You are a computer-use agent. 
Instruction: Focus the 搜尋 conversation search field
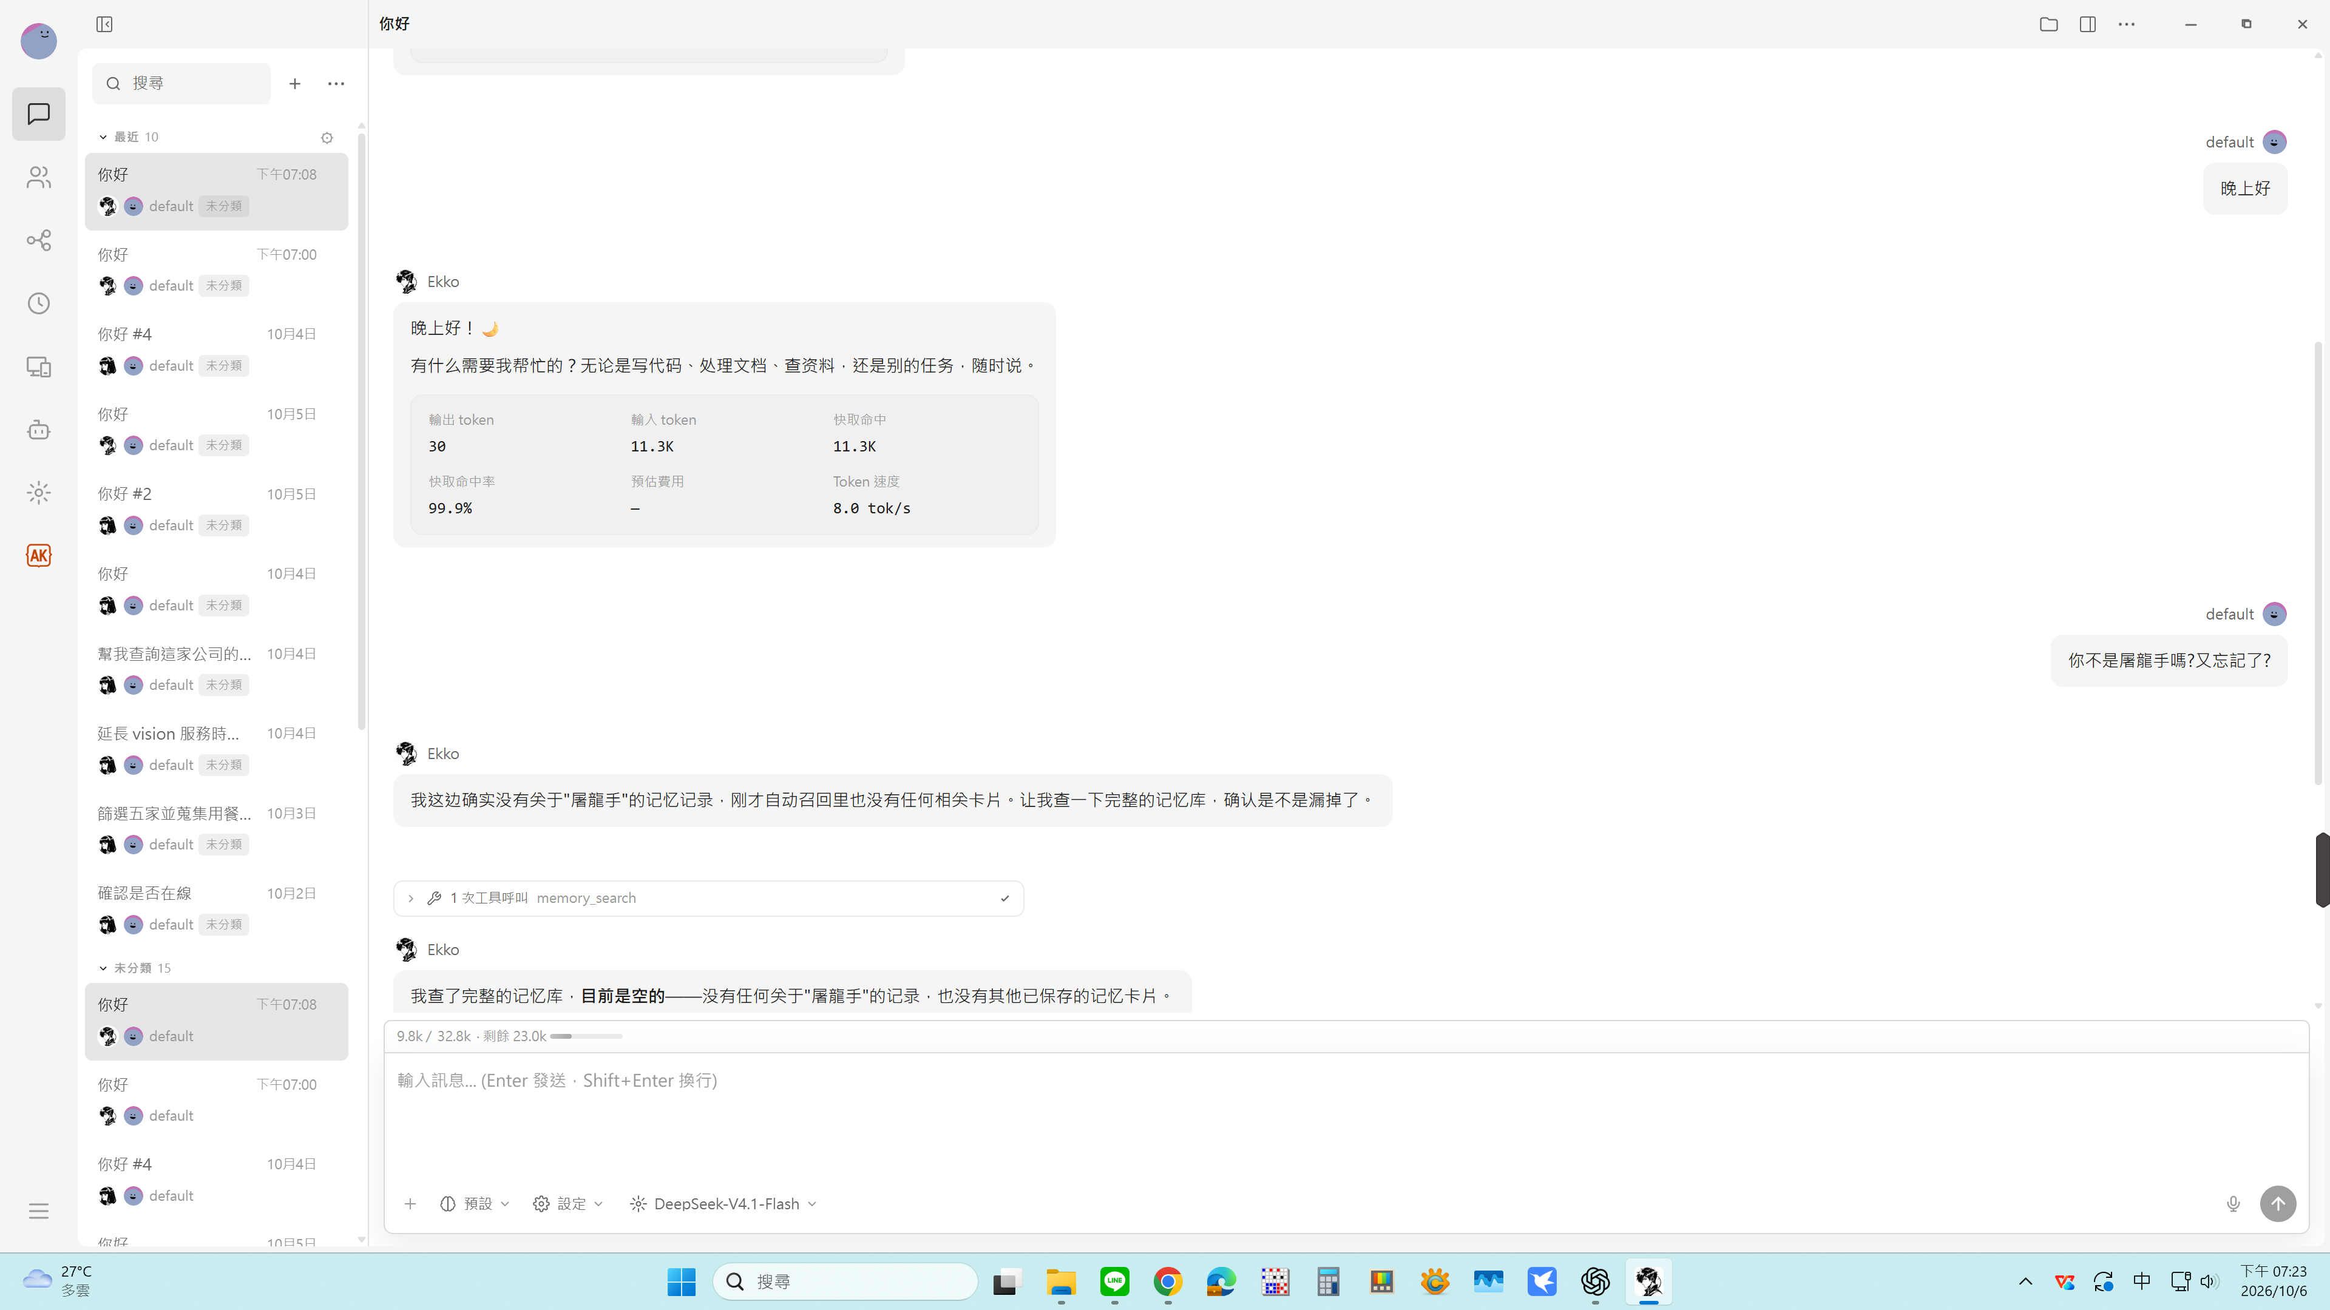[x=182, y=83]
